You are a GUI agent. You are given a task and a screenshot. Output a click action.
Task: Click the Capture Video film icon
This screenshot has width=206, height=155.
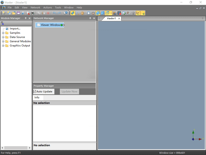(119, 13)
